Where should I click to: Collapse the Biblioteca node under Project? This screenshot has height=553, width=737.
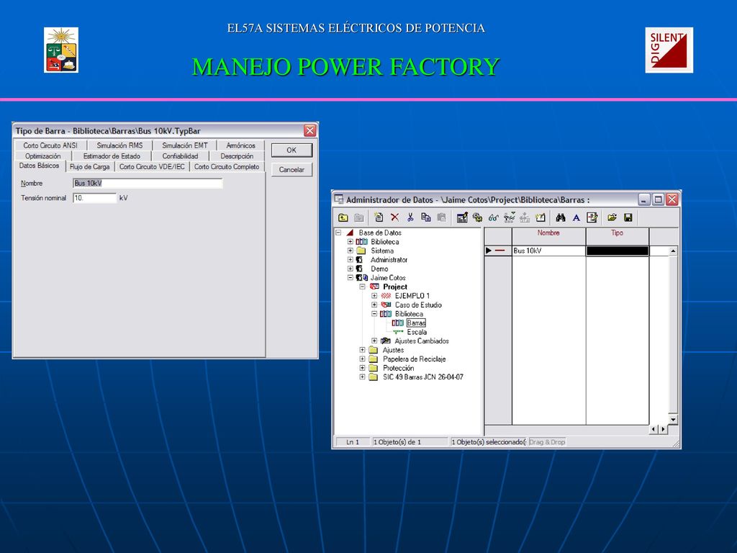pyautogui.click(x=374, y=313)
